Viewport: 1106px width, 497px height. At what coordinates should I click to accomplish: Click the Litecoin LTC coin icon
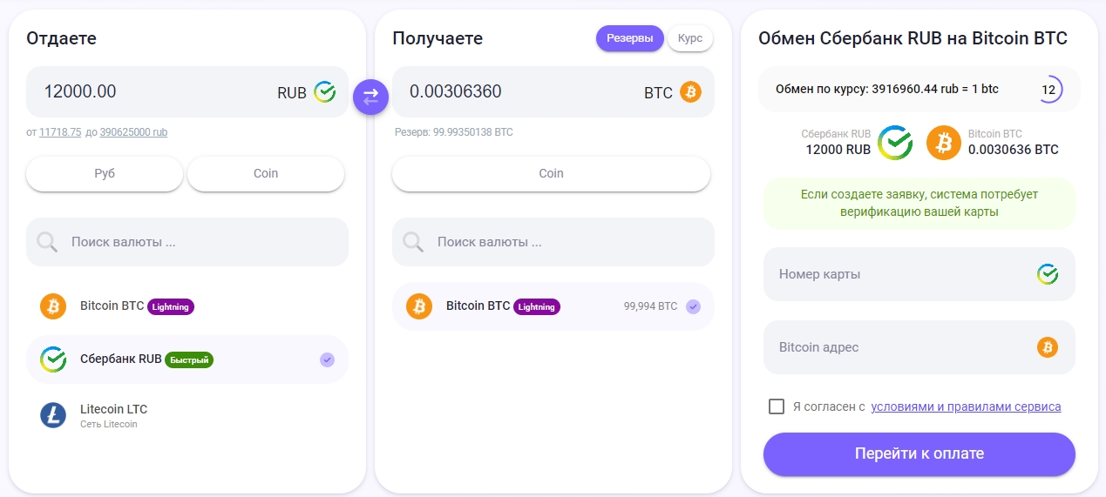53,415
